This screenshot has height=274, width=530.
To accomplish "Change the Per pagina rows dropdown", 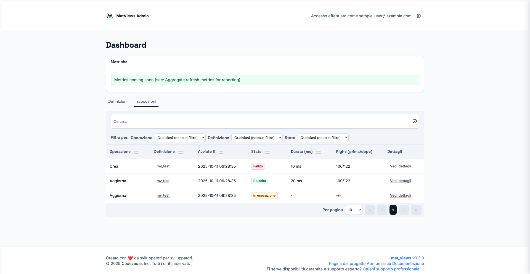I will [x=354, y=210].
